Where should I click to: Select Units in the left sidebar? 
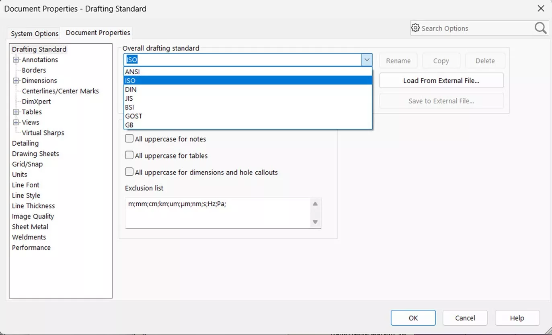coord(19,175)
